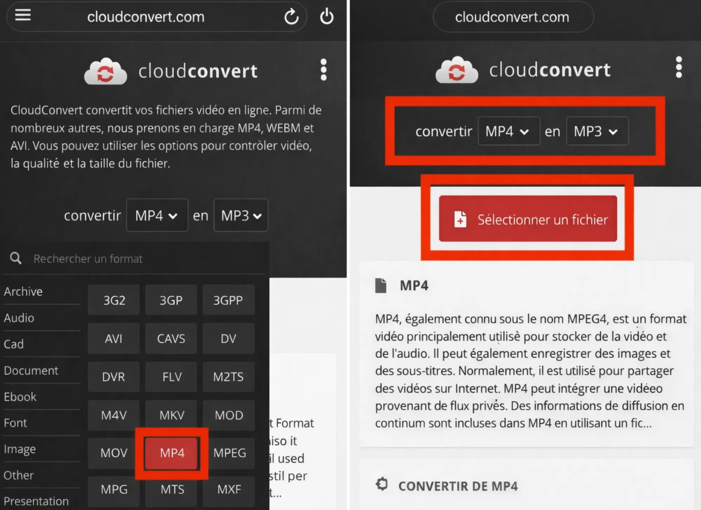Choose the DVR format
Image resolution: width=701 pixels, height=510 pixels.
(x=114, y=377)
